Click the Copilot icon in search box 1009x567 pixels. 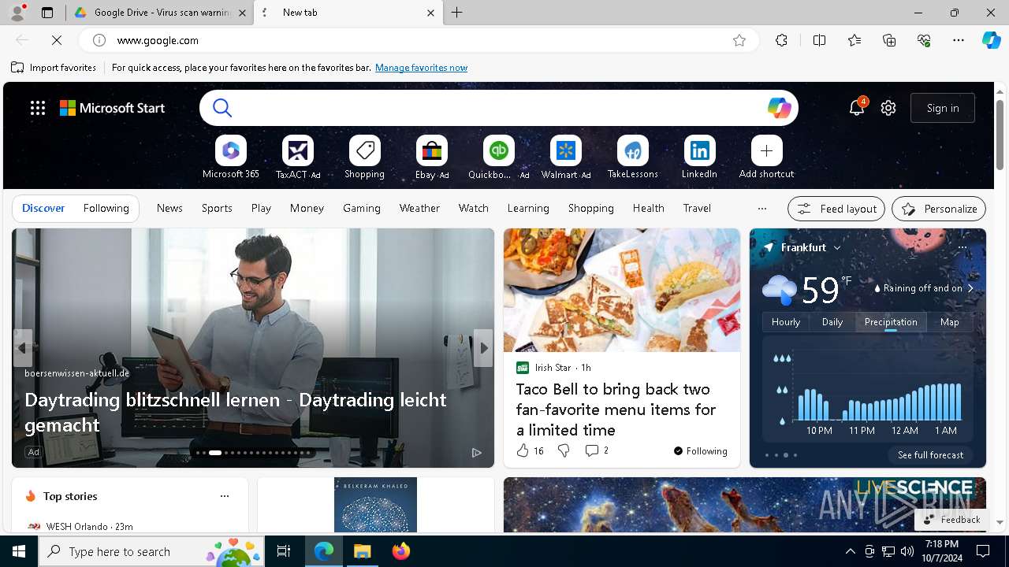click(779, 108)
